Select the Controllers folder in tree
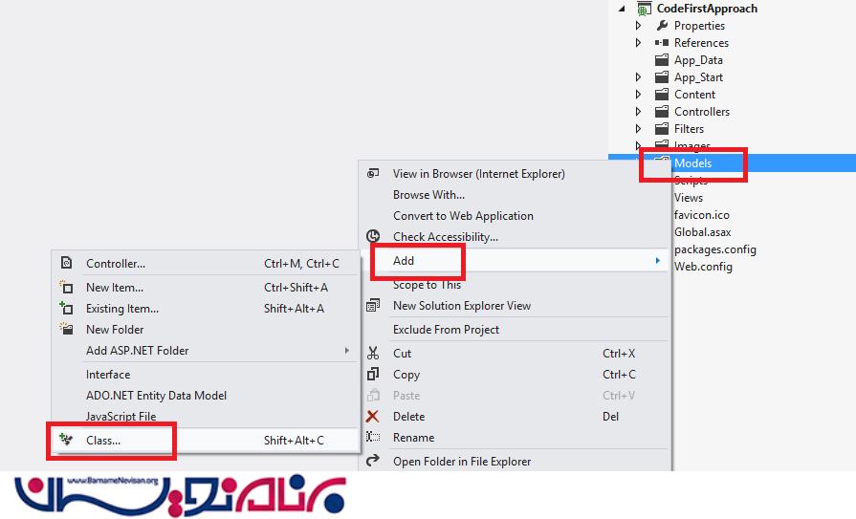 701,112
